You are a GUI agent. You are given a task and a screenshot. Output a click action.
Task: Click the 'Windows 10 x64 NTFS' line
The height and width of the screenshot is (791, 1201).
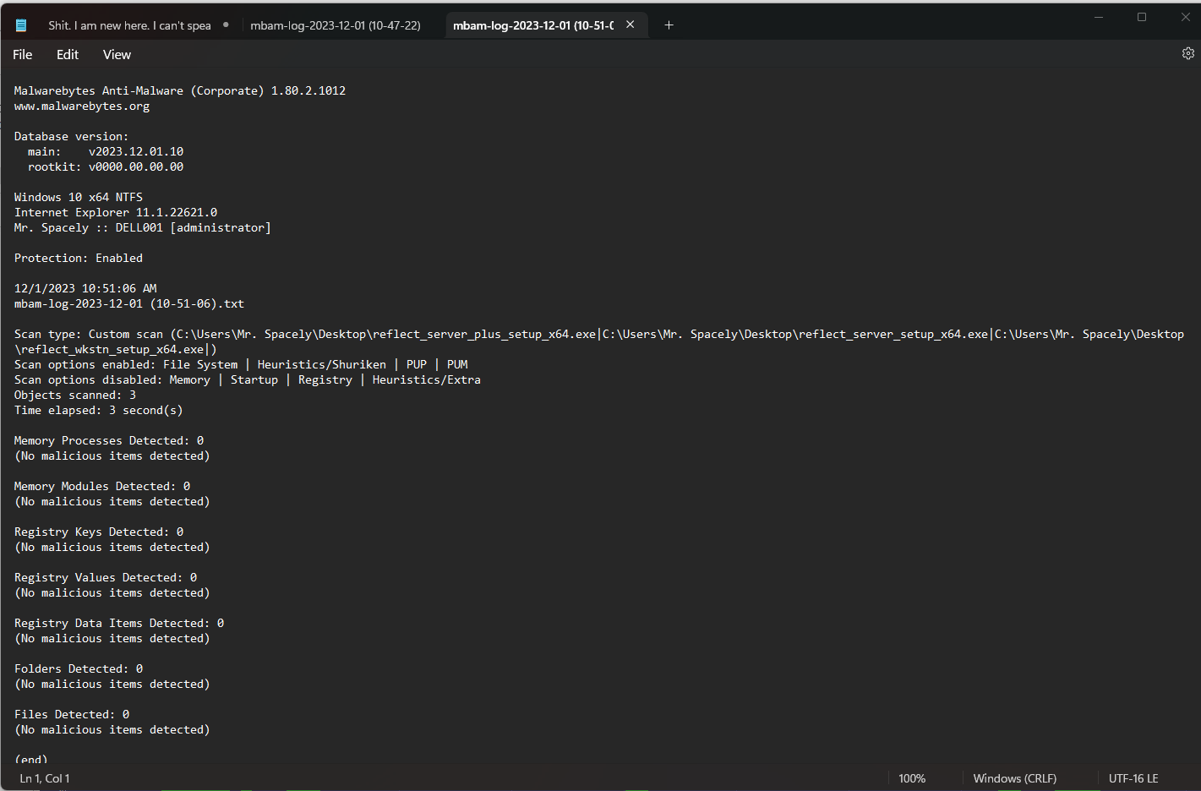pos(79,197)
